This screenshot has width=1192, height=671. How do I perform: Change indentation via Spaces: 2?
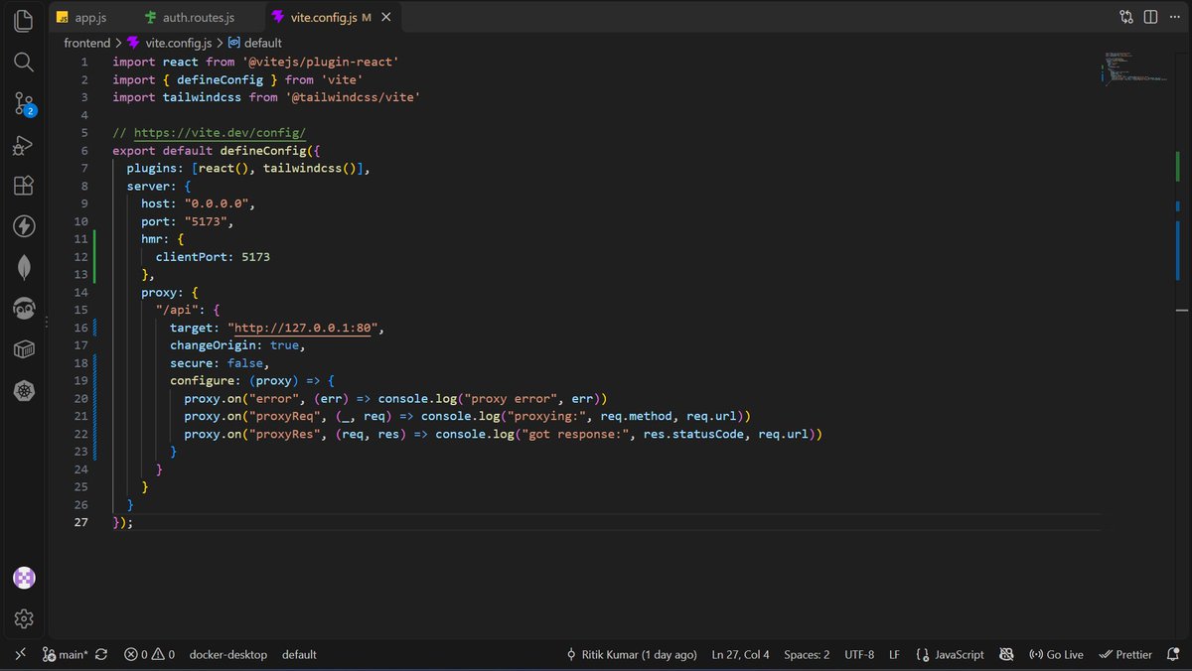click(807, 654)
